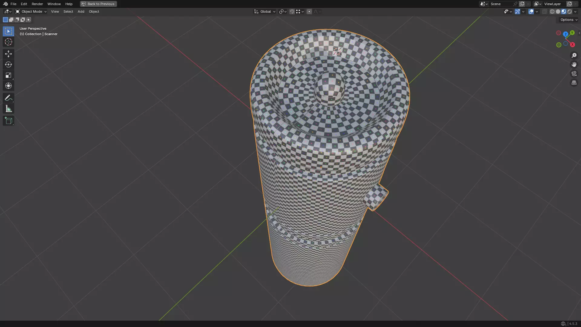Select the Annotate pencil tool
This screenshot has height=327, width=581.
(8, 98)
